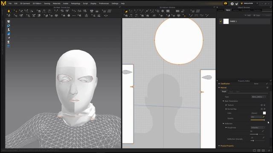The height and width of the screenshot is (153, 273).
Task: Select the FABRIC 1 thumbnail swatch
Action: click(x=226, y=21)
